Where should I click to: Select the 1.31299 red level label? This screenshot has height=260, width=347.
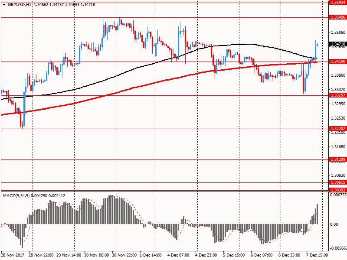pyautogui.click(x=338, y=159)
